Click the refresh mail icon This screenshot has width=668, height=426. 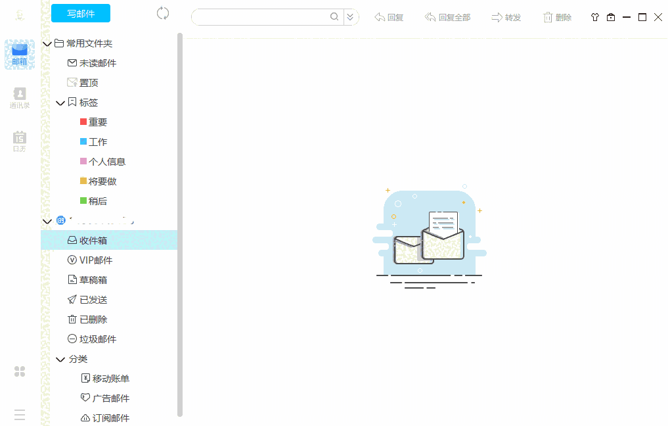162,12
